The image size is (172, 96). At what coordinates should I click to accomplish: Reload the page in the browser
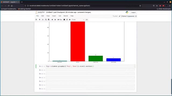tap(9, 6)
